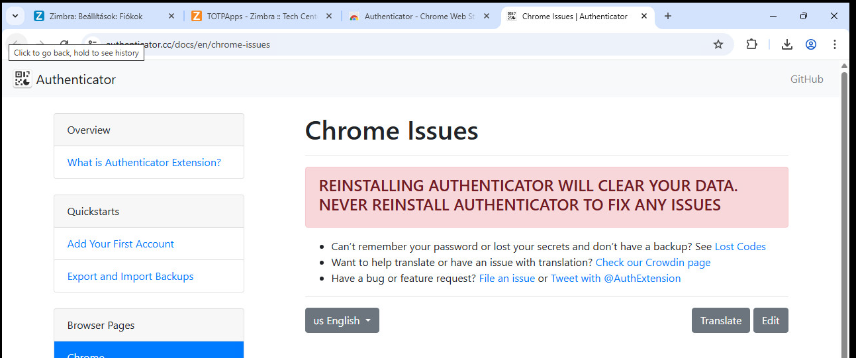Open the Chrome profile avatar icon
The image size is (856, 358).
click(811, 44)
